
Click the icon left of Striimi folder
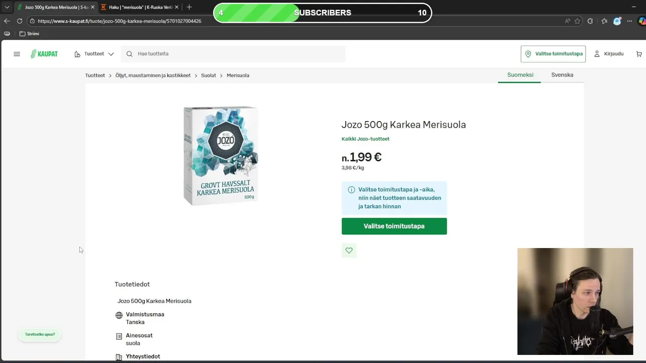[7, 34]
